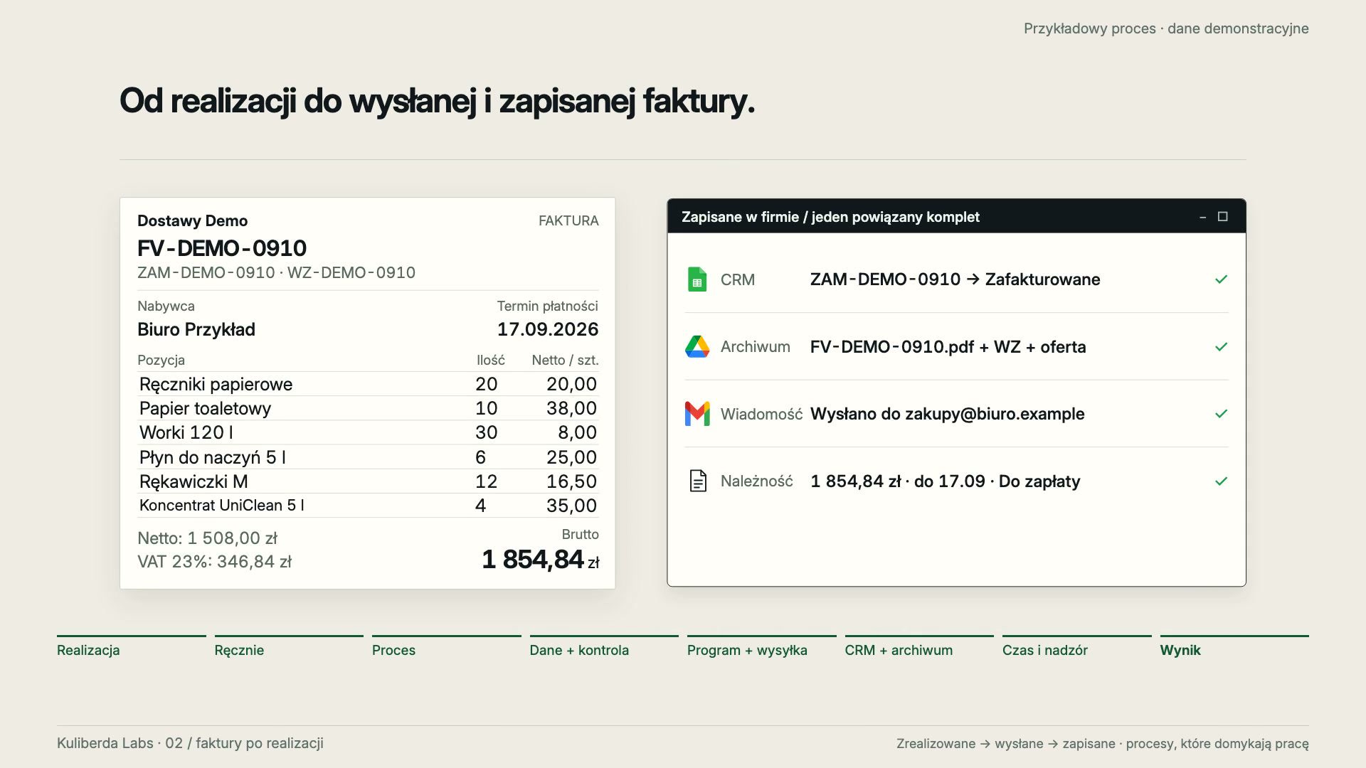Click ZAM-DEMO-0910 → Zafakturowane status text
The width and height of the screenshot is (1366, 768).
click(x=955, y=279)
